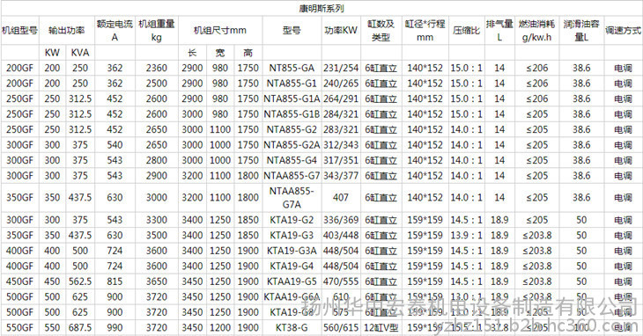Select the 润滑油容量L column header
643x336 pixels.
tap(581, 30)
